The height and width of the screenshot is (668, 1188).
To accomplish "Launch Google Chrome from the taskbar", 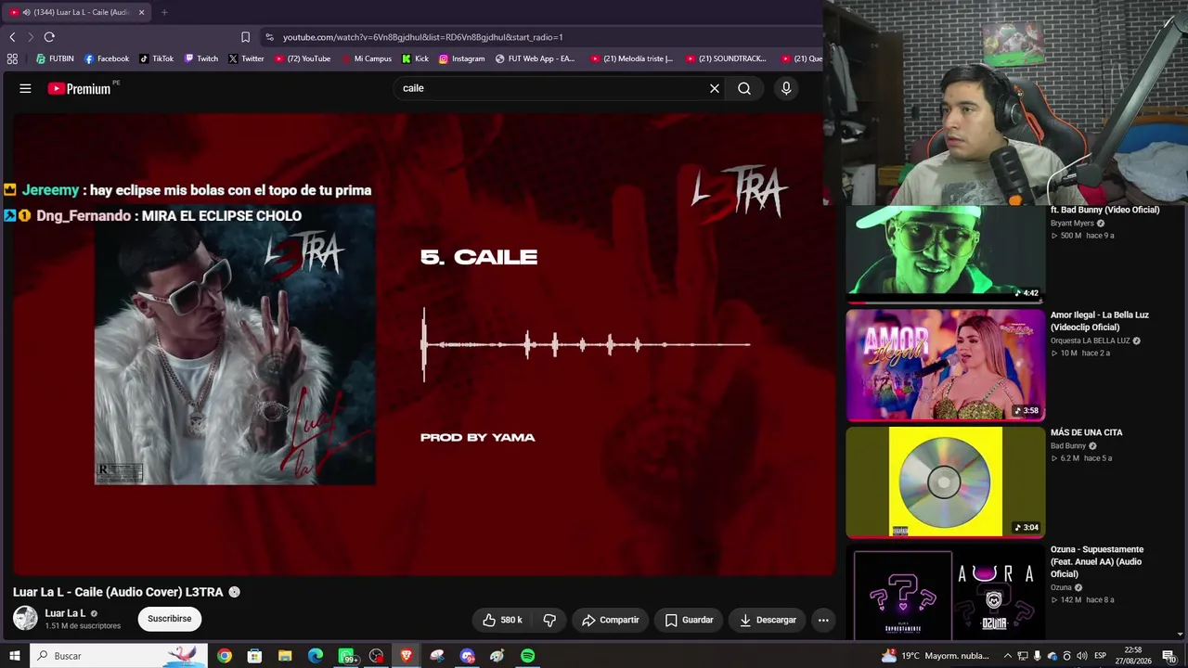I will [225, 656].
